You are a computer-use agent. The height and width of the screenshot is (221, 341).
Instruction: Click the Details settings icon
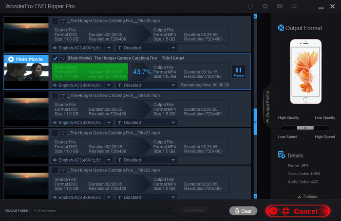[x=282, y=154]
